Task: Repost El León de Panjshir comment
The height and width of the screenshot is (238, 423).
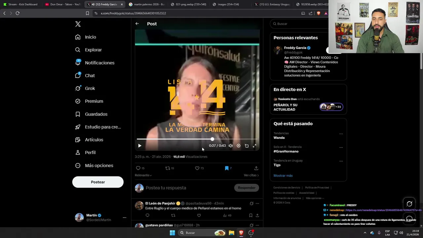Action: (x=173, y=216)
